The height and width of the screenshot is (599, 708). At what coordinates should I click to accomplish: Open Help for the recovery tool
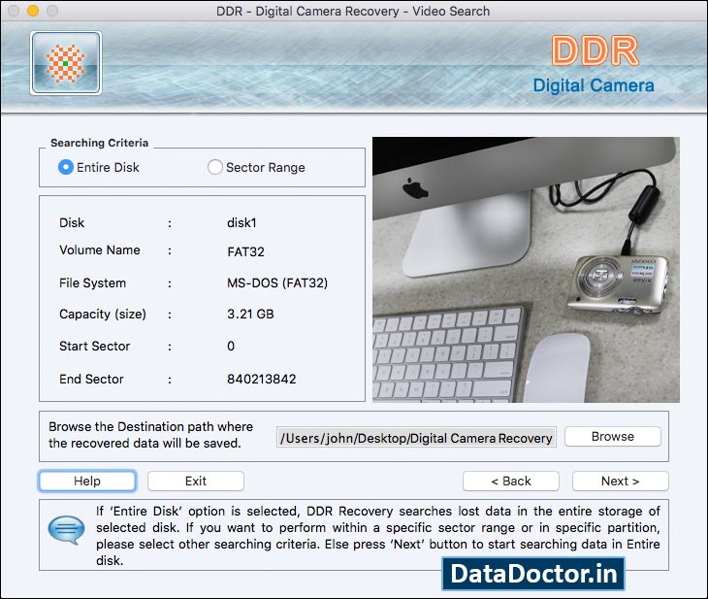(x=87, y=482)
